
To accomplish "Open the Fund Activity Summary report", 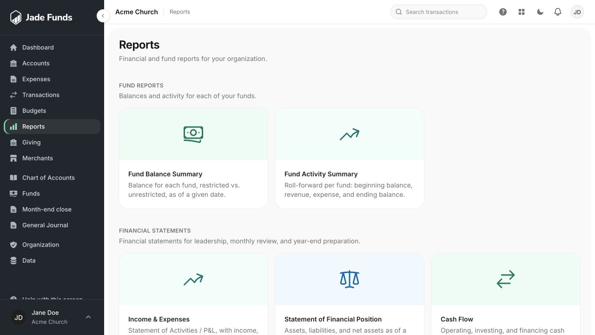I will pos(350,158).
